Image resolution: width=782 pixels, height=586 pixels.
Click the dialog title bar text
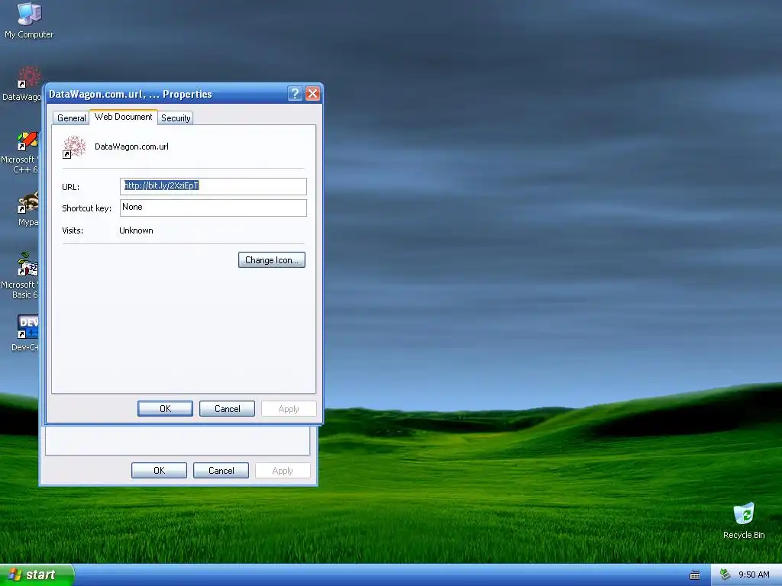(x=130, y=94)
